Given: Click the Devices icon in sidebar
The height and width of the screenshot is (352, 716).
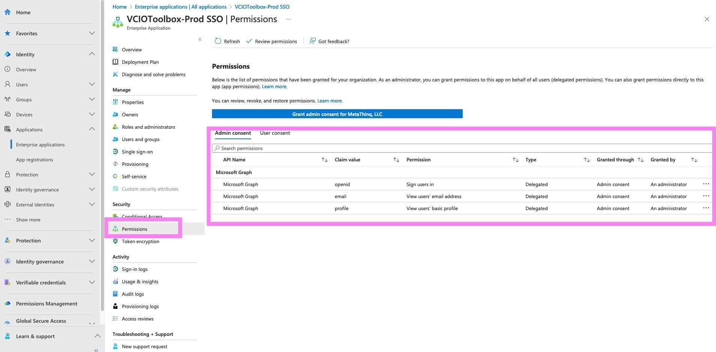Looking at the screenshot, I should 8,114.
